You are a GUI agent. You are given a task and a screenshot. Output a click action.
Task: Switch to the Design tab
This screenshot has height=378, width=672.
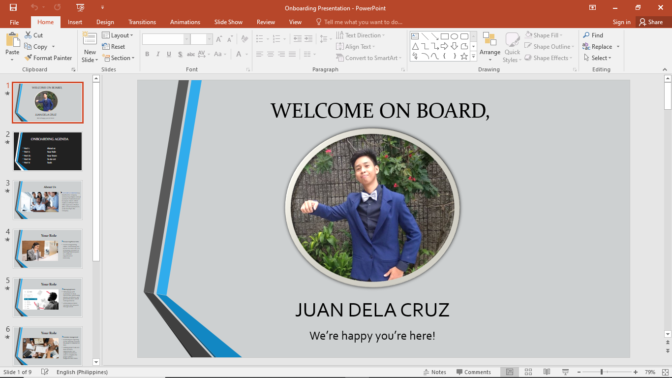tap(105, 22)
